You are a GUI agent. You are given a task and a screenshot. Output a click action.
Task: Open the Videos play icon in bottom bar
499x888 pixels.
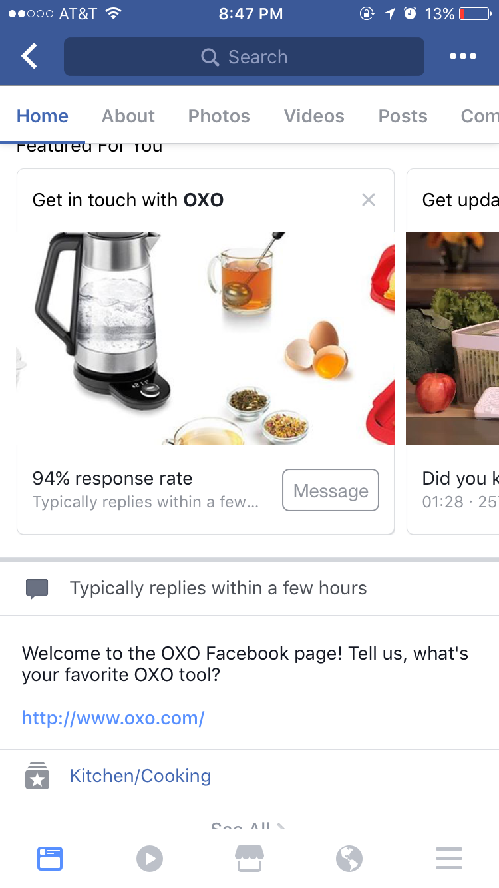[x=150, y=859]
